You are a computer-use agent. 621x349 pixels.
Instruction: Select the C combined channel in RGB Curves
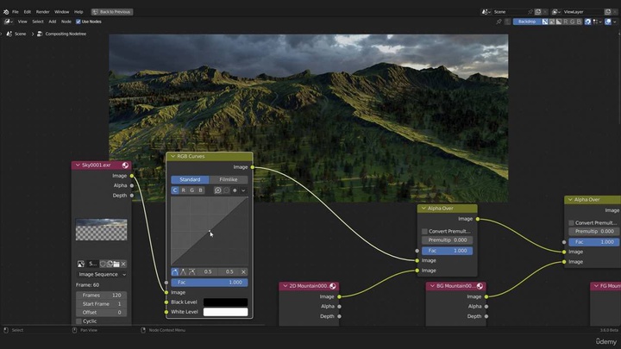click(x=175, y=190)
